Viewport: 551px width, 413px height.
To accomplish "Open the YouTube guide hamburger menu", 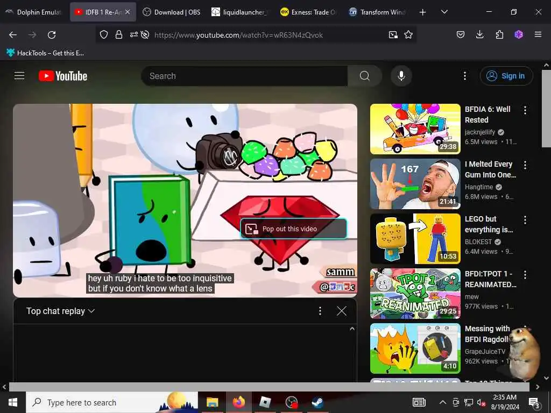I will pyautogui.click(x=19, y=76).
